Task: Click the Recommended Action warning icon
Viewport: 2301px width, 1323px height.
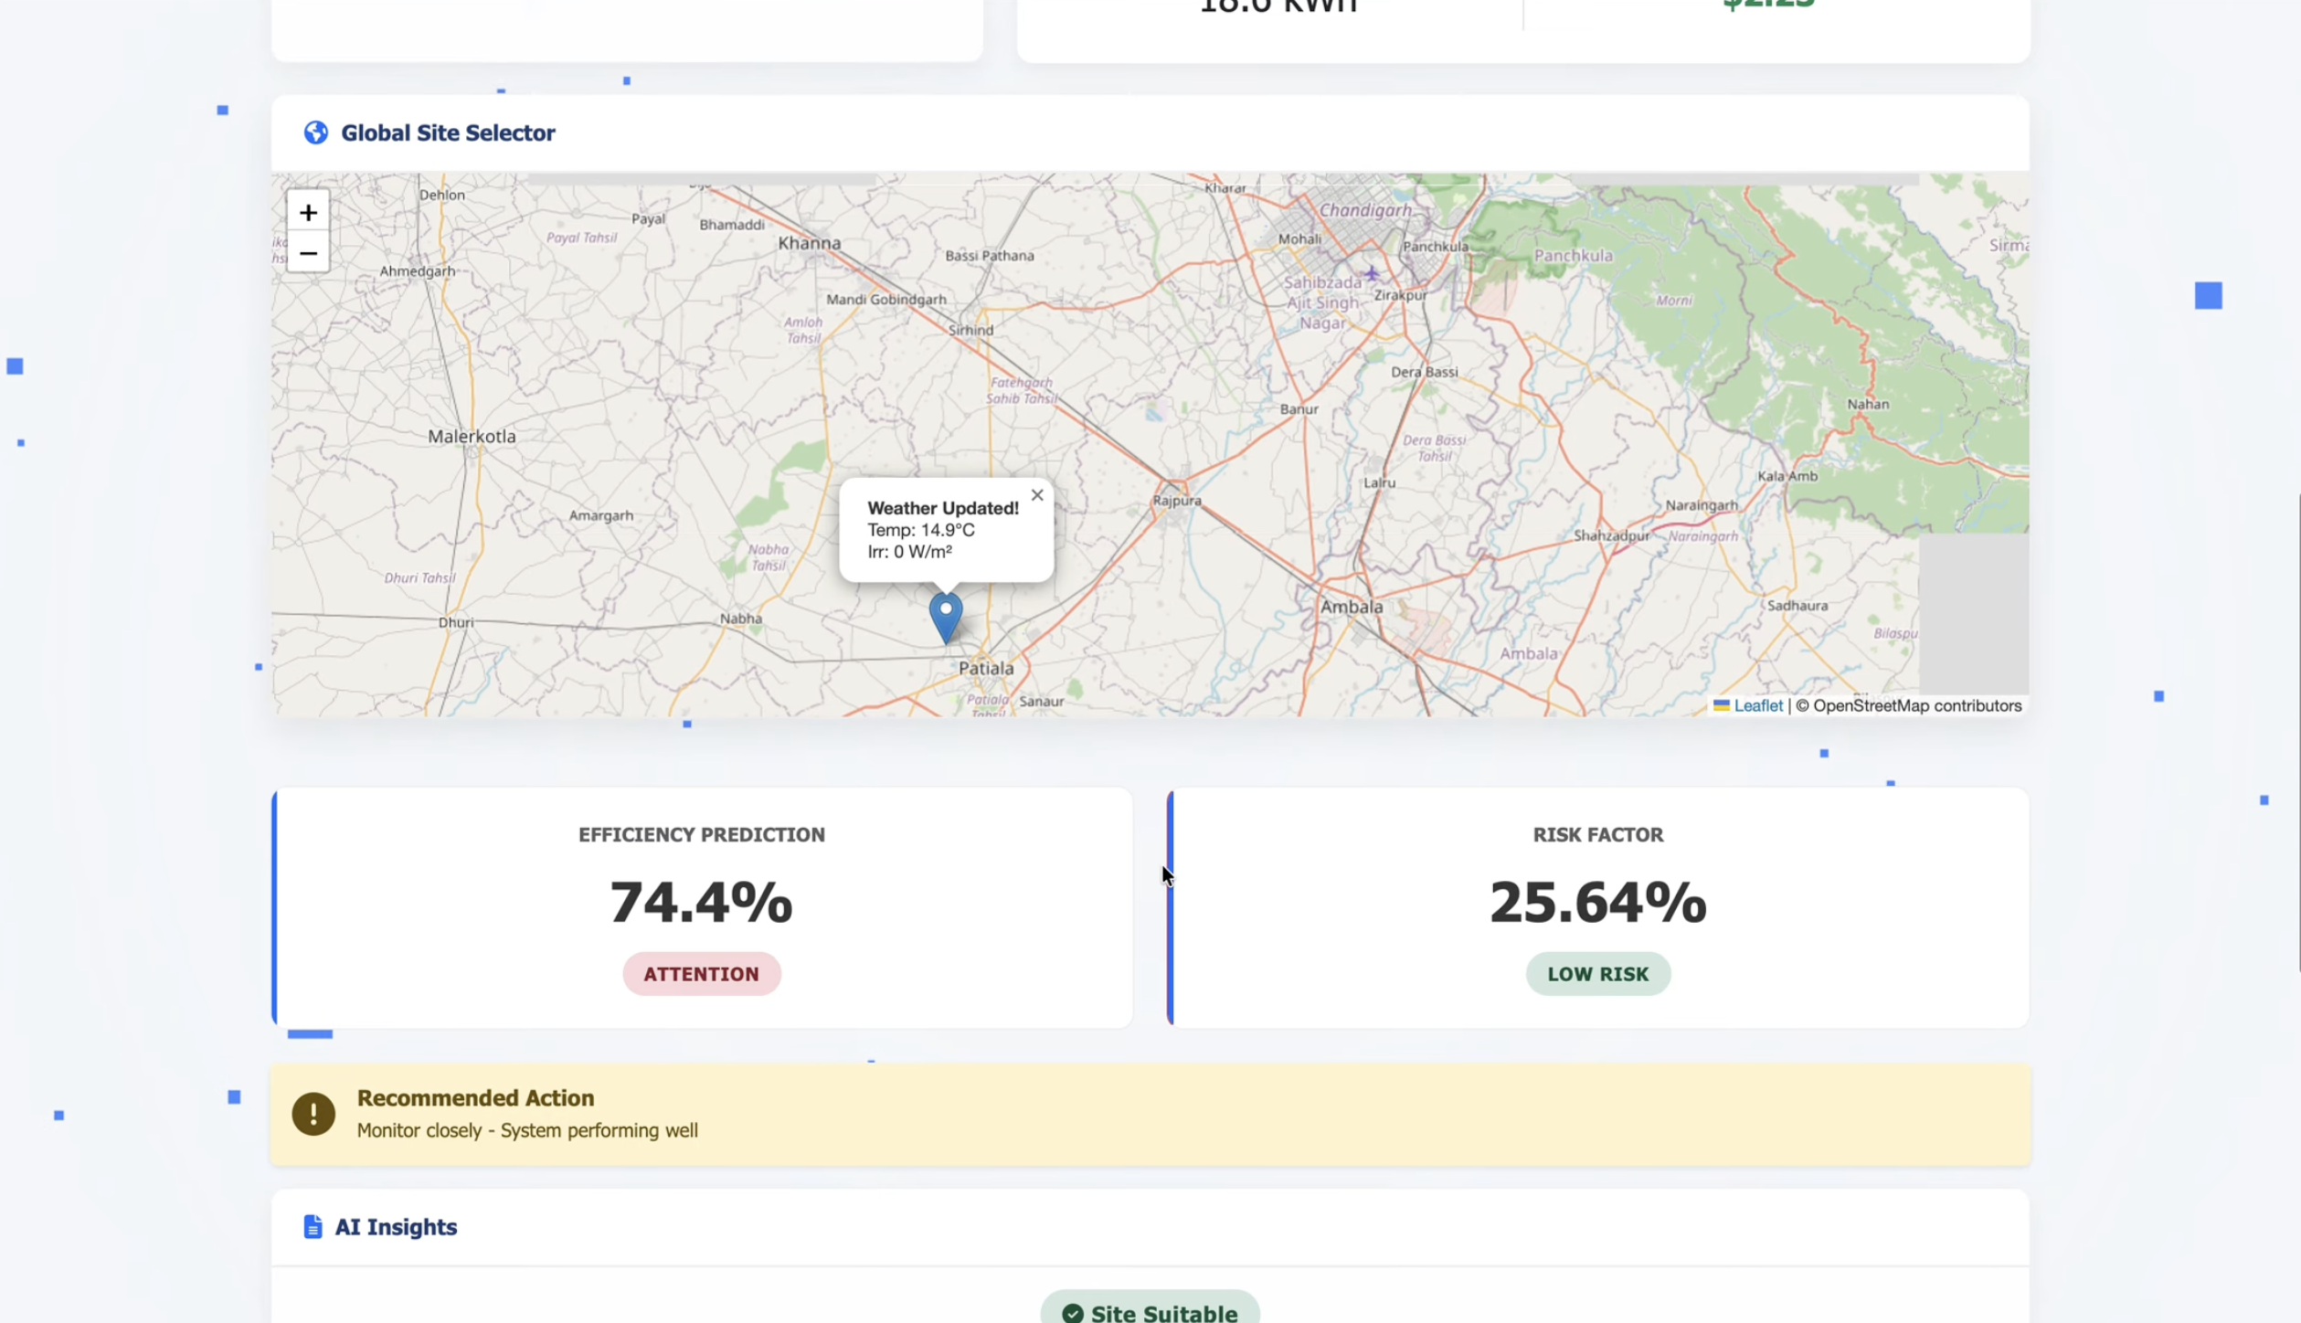Action: click(x=313, y=1114)
